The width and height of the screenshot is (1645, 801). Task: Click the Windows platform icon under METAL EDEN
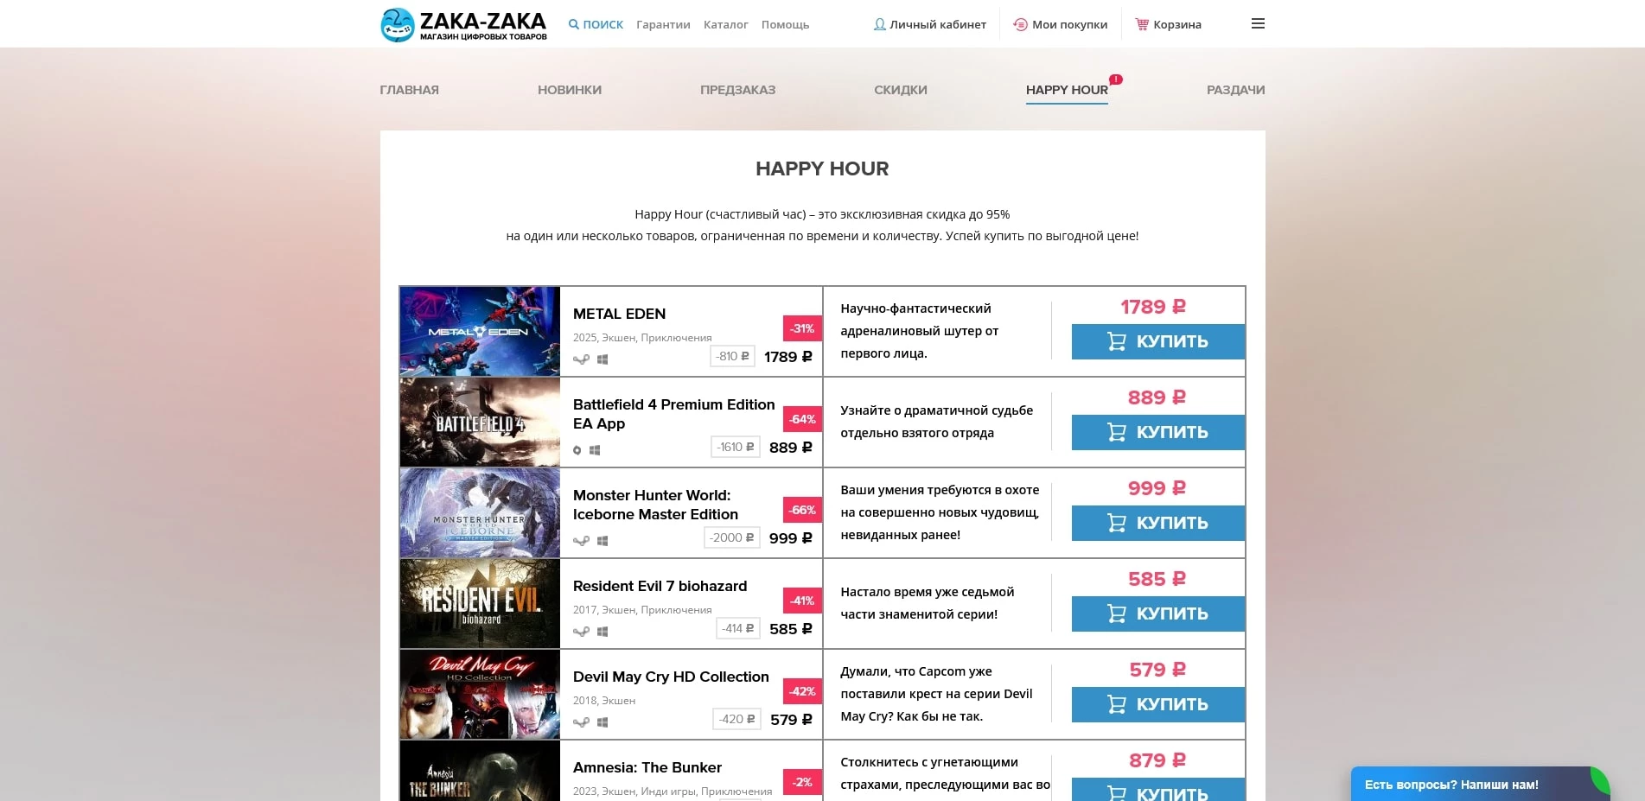click(x=603, y=359)
